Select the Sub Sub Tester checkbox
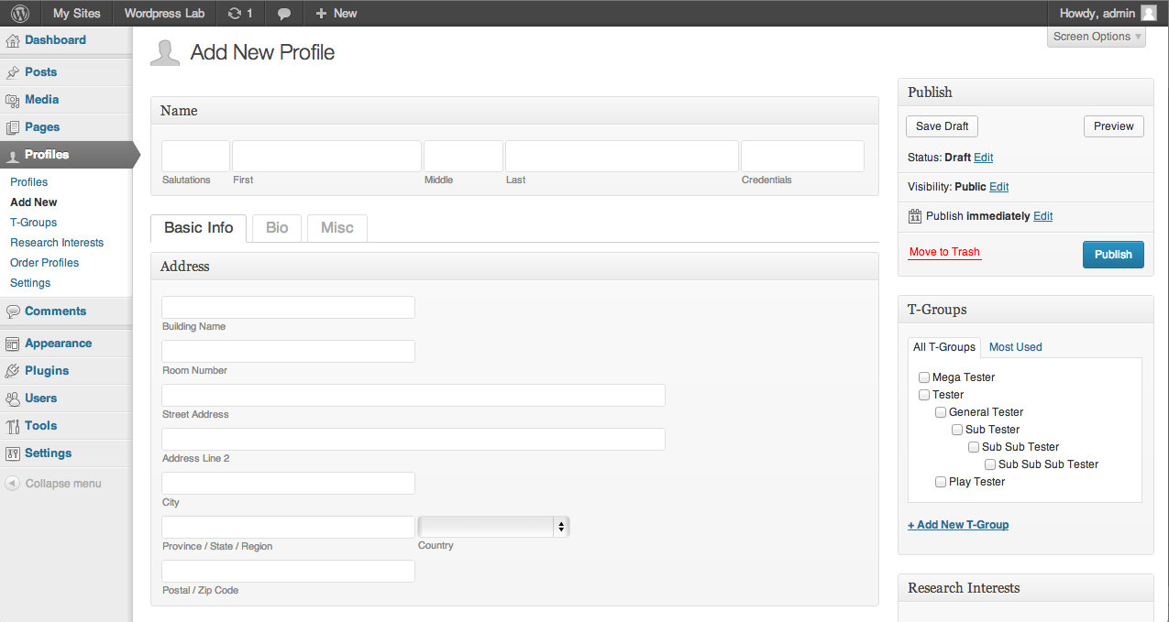This screenshot has height=622, width=1169. [974, 447]
